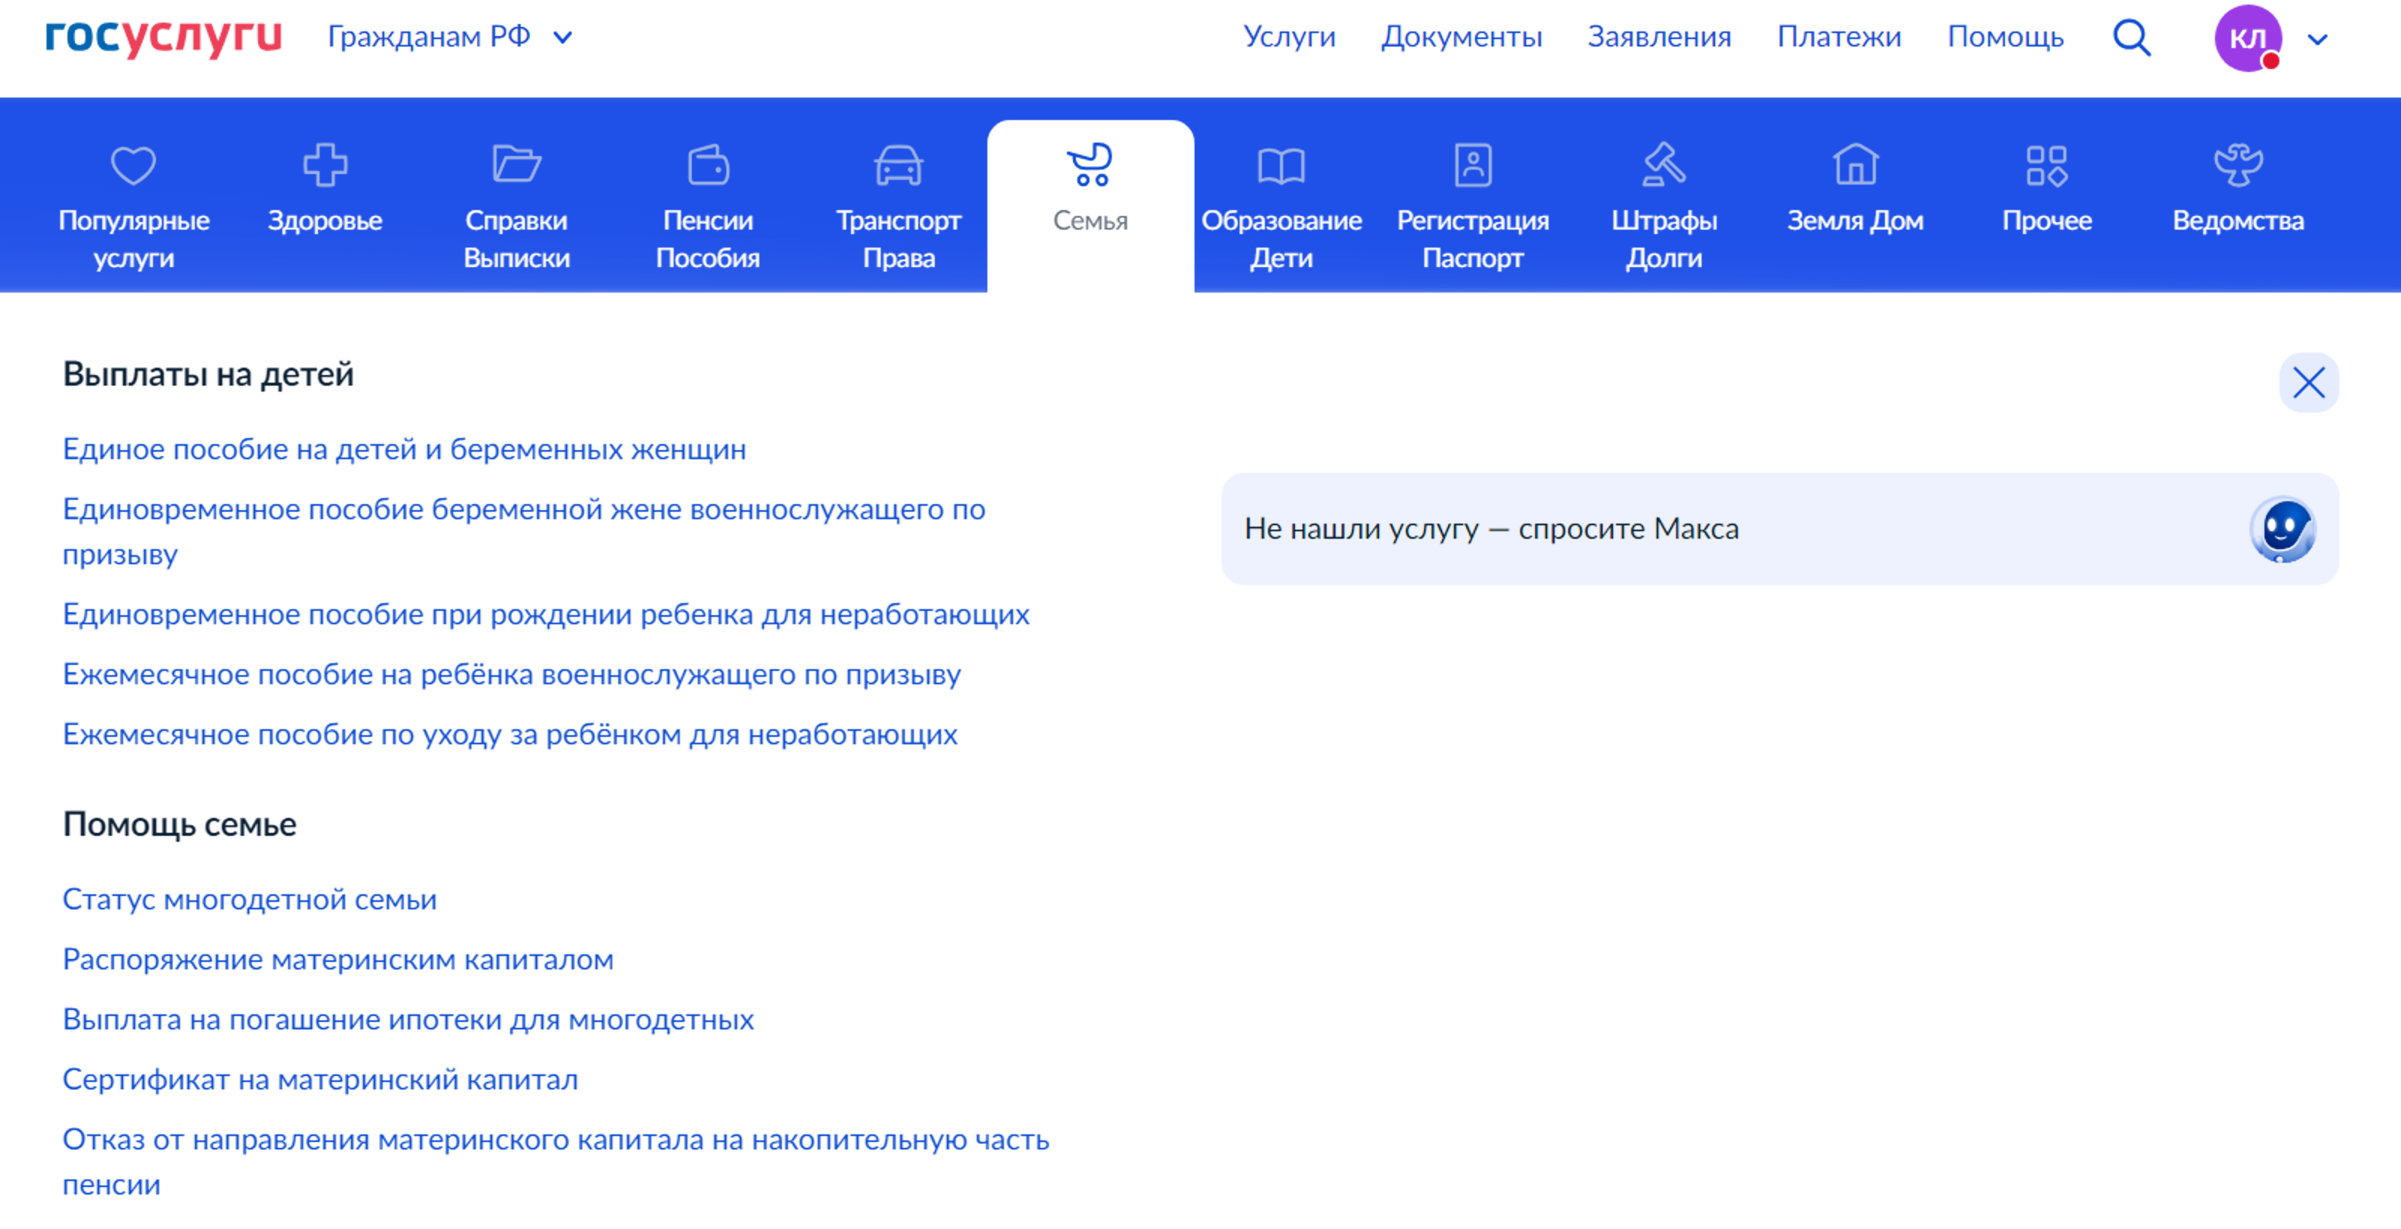
Task: Open Ежемесячное пособие по уходу за ребёнком
Action: (510, 735)
